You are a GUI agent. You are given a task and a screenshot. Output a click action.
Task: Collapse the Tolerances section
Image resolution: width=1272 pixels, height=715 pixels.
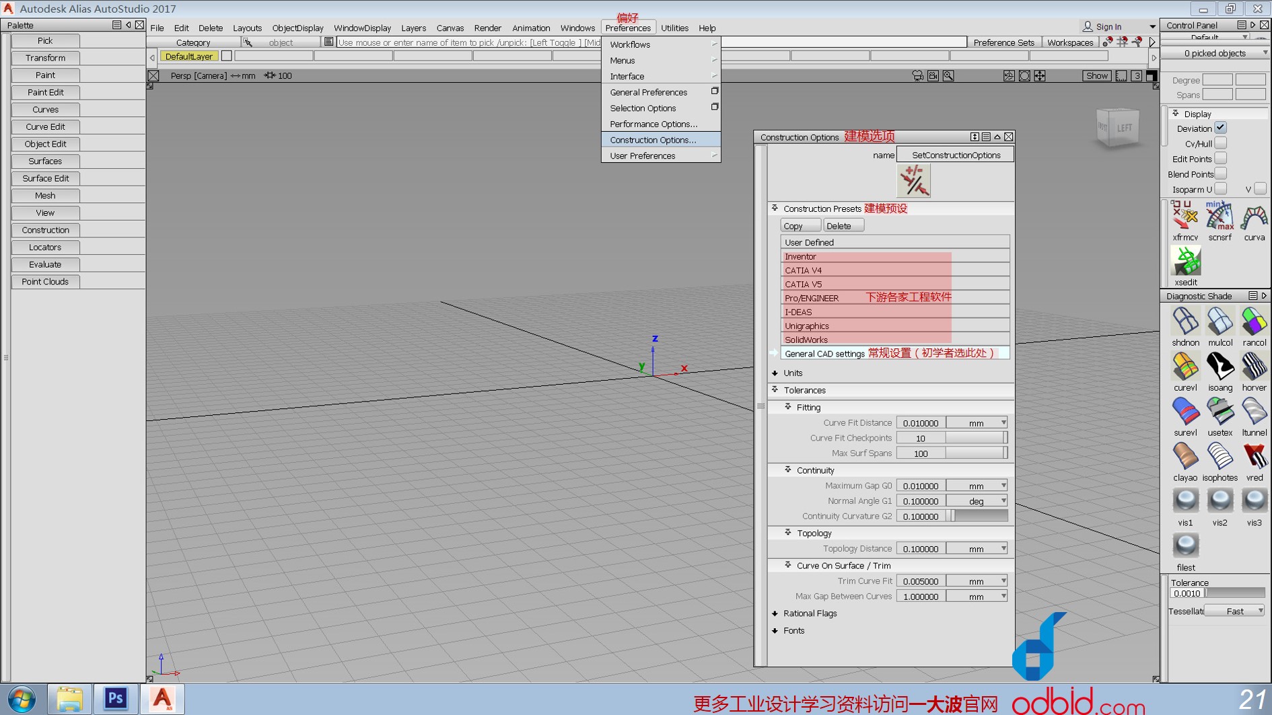(x=775, y=389)
